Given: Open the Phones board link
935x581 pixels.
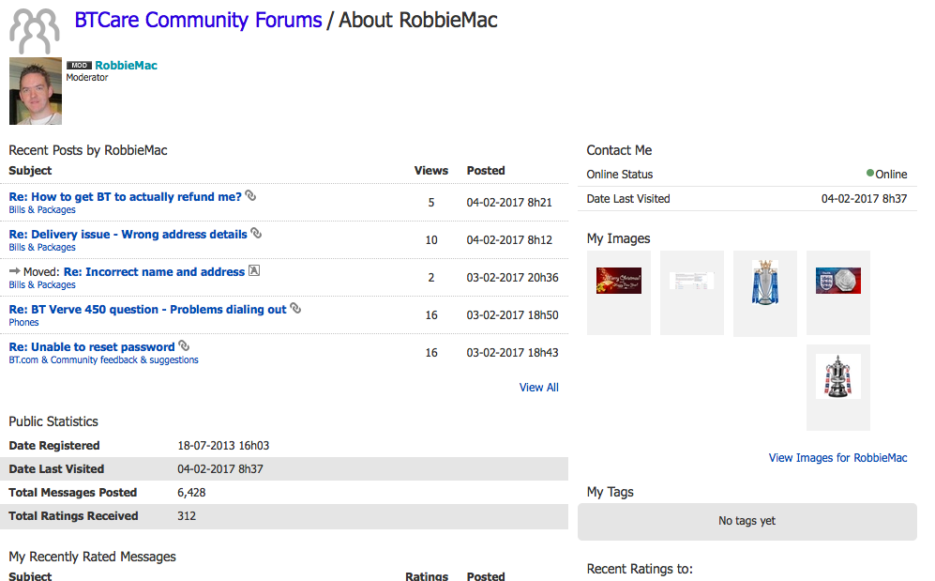Looking at the screenshot, I should tap(23, 323).
